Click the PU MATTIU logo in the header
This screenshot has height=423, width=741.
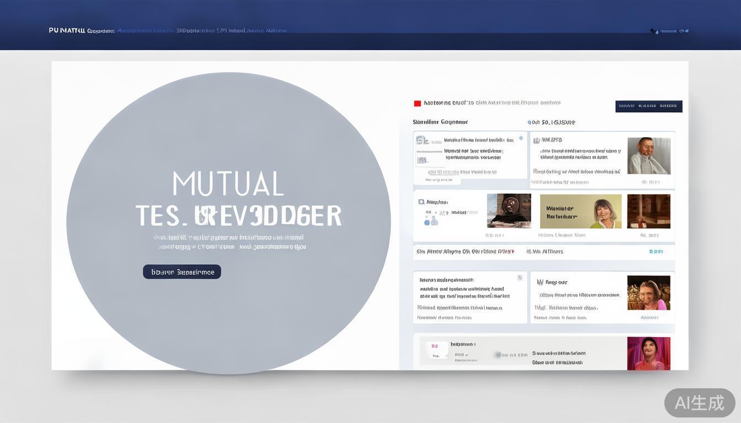point(67,30)
